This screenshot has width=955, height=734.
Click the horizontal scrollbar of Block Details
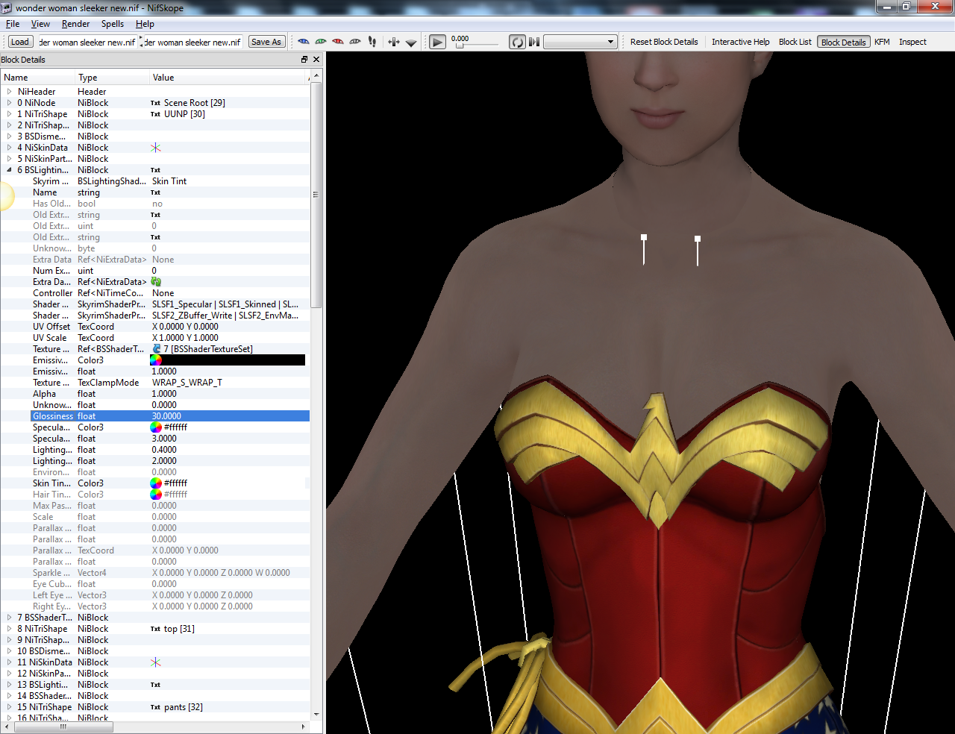(63, 727)
